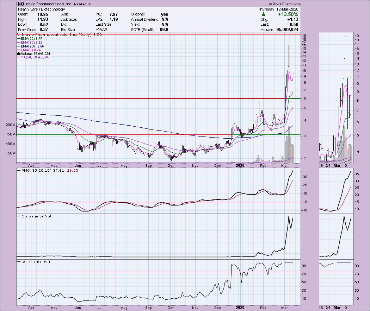Click the Chg value +1.13
The width and height of the screenshot is (370, 311).
pyautogui.click(x=292, y=19)
